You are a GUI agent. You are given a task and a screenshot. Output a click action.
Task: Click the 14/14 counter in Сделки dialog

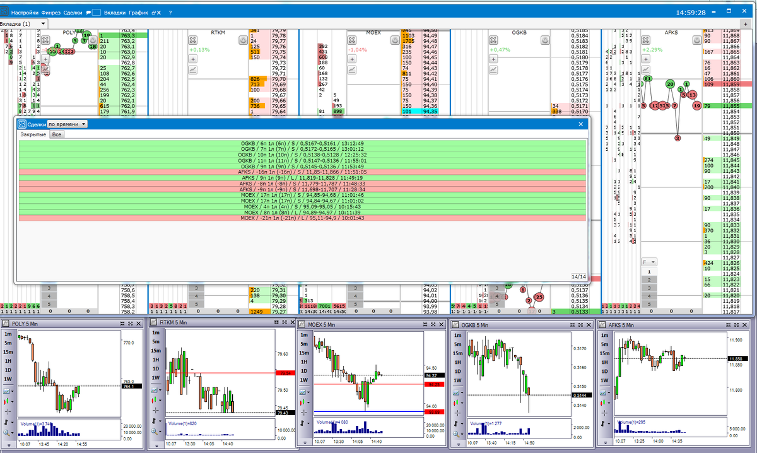(x=578, y=276)
